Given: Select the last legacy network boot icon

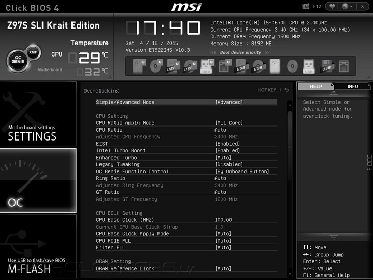Looking at the screenshot, I should point(344,66).
